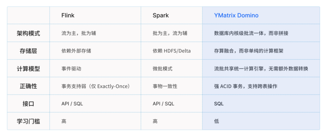This screenshot has height=136, width=327.
Task: Select the 接口 row label
Action: pos(28,104)
